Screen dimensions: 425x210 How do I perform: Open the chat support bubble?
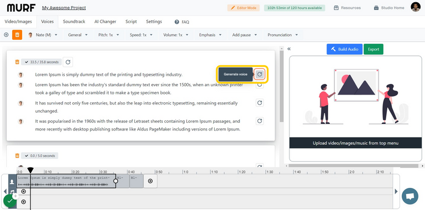(410, 196)
